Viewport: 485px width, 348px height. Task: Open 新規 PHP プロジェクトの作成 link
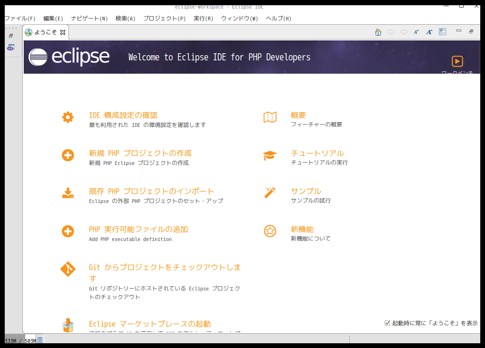pos(140,154)
